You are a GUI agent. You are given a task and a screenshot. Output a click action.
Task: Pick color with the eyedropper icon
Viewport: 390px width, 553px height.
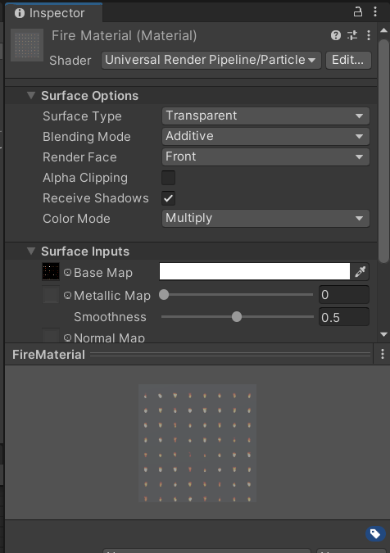point(360,271)
